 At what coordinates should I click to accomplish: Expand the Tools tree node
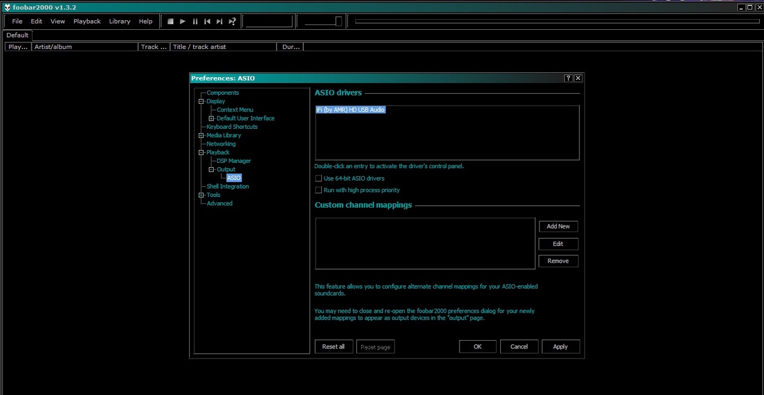pyautogui.click(x=201, y=195)
